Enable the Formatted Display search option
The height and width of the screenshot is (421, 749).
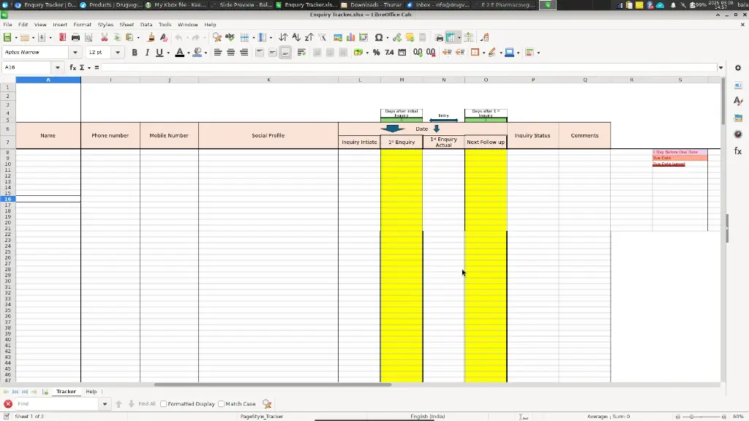163,403
